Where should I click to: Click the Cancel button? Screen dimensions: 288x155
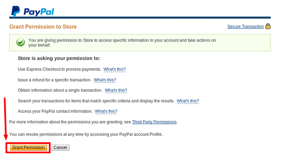60,147
